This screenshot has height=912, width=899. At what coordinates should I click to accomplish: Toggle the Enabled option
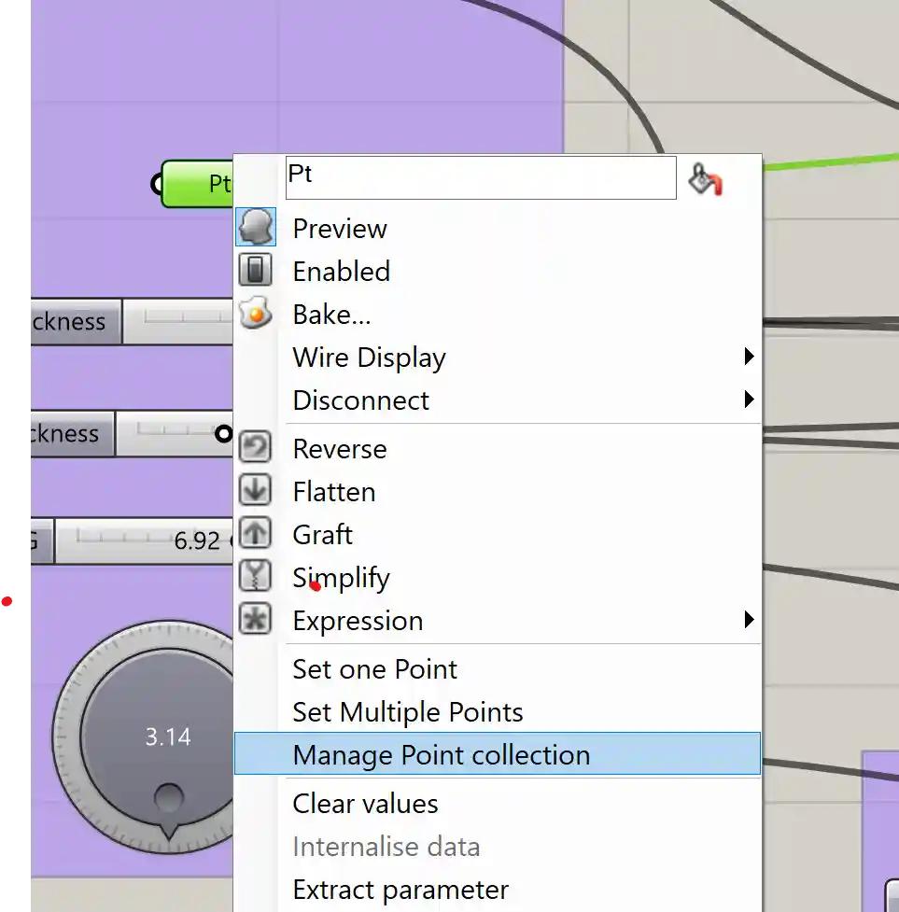click(x=342, y=272)
